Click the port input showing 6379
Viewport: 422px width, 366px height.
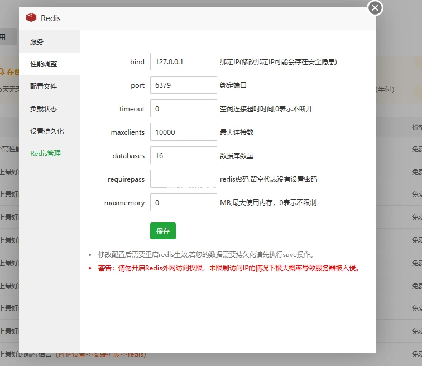(x=184, y=85)
